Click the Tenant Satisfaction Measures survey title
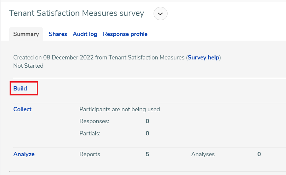286x175 pixels. click(76, 13)
